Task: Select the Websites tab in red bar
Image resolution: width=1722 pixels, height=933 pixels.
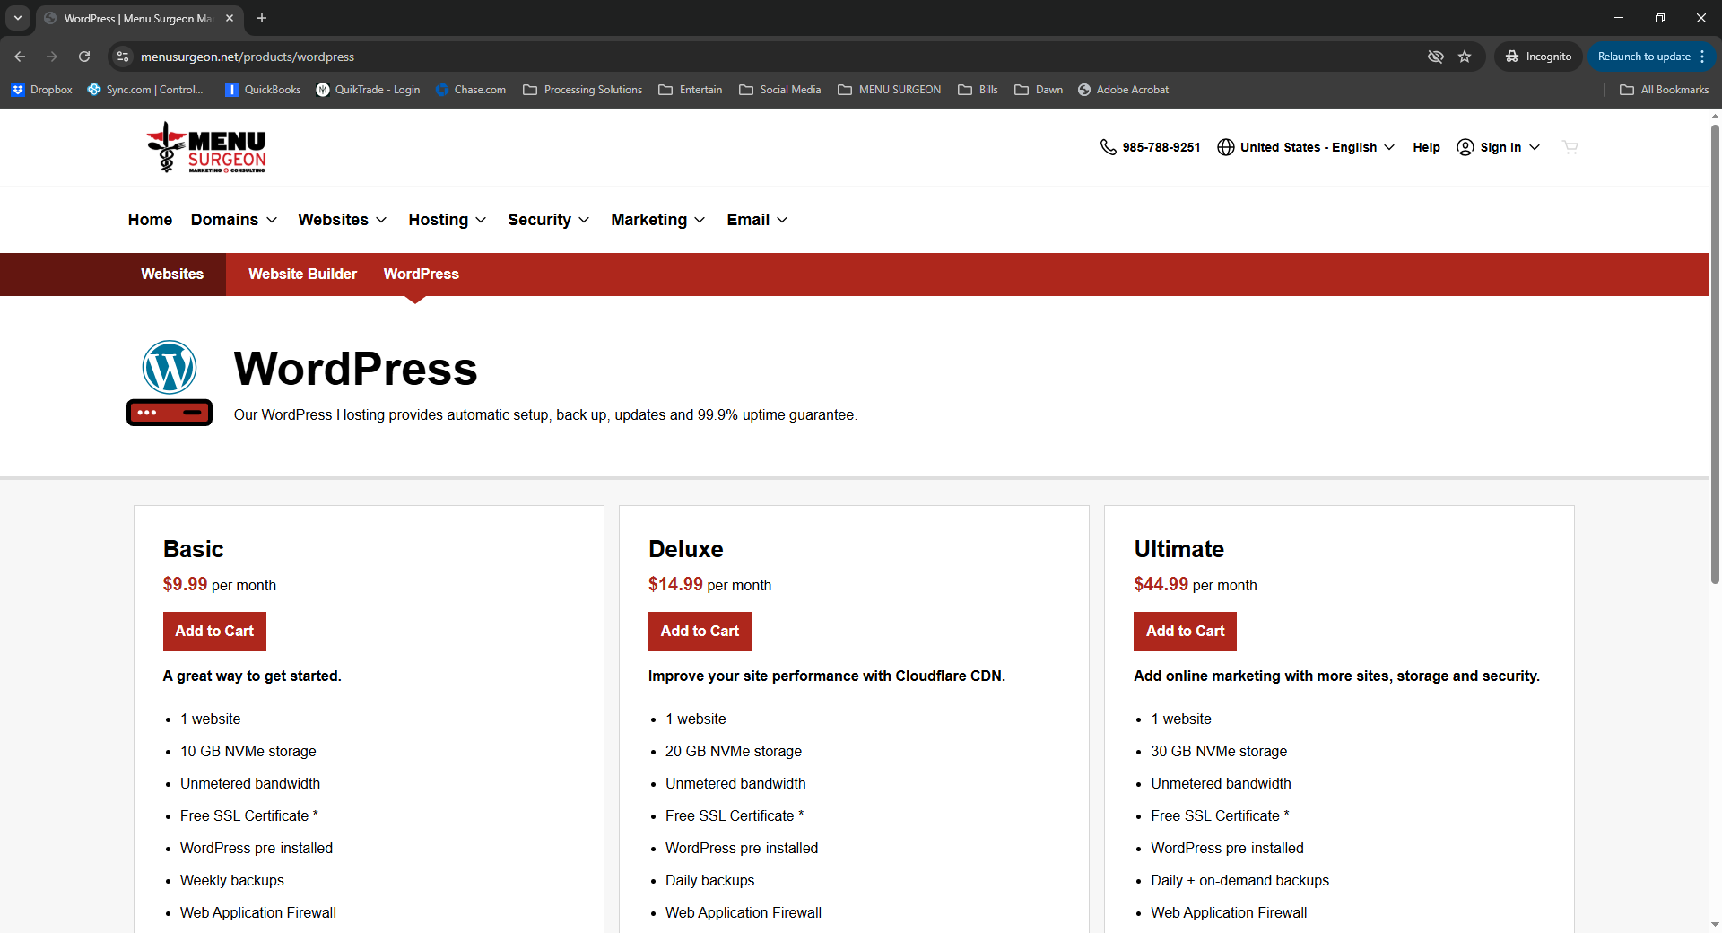Action: tap(172, 275)
